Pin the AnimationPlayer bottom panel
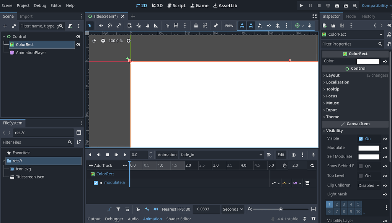The height and width of the screenshot is (223, 392). (x=313, y=154)
